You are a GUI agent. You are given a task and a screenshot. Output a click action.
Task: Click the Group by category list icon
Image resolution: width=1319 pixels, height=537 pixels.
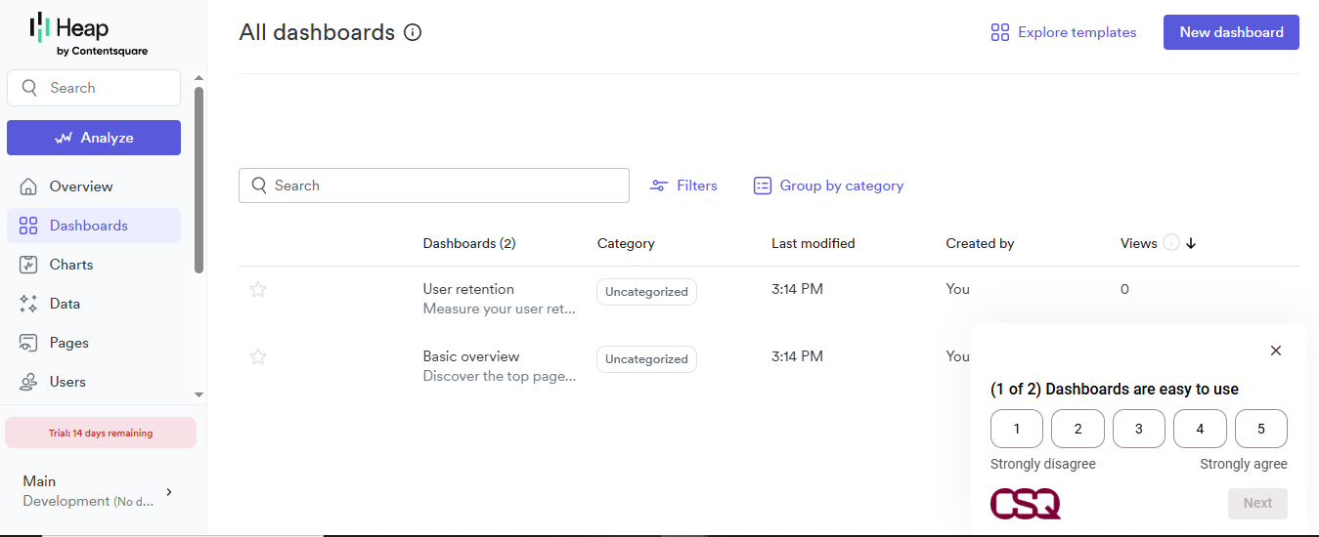(763, 186)
